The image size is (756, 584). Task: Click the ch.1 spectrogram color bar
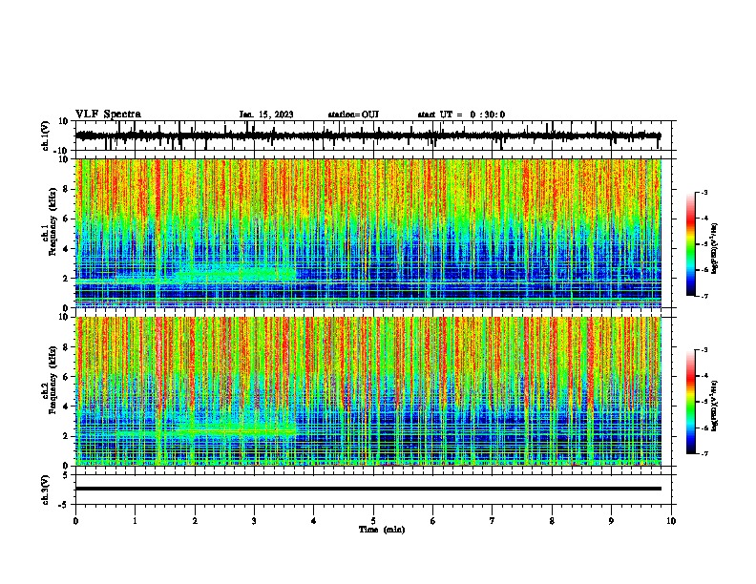[691, 244]
